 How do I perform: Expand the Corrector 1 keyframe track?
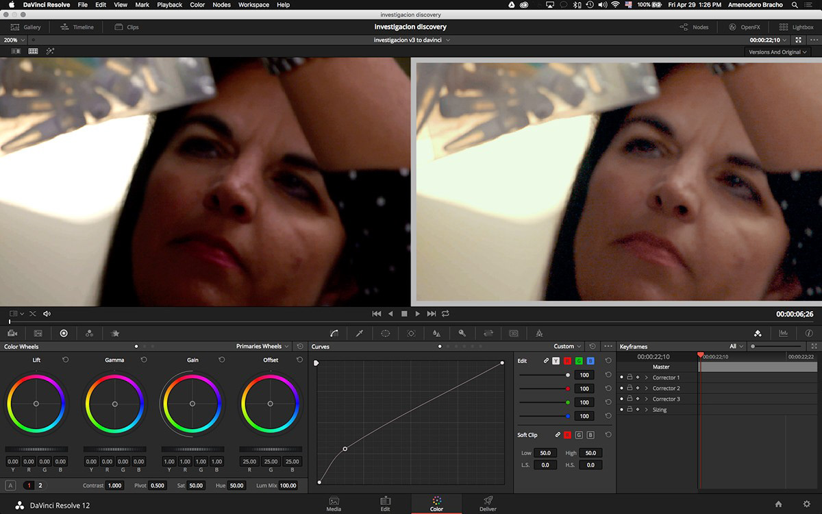[646, 377]
